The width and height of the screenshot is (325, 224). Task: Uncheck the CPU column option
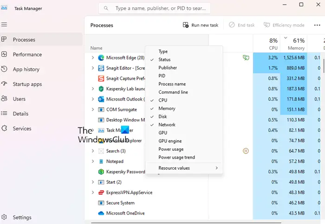tap(184, 100)
